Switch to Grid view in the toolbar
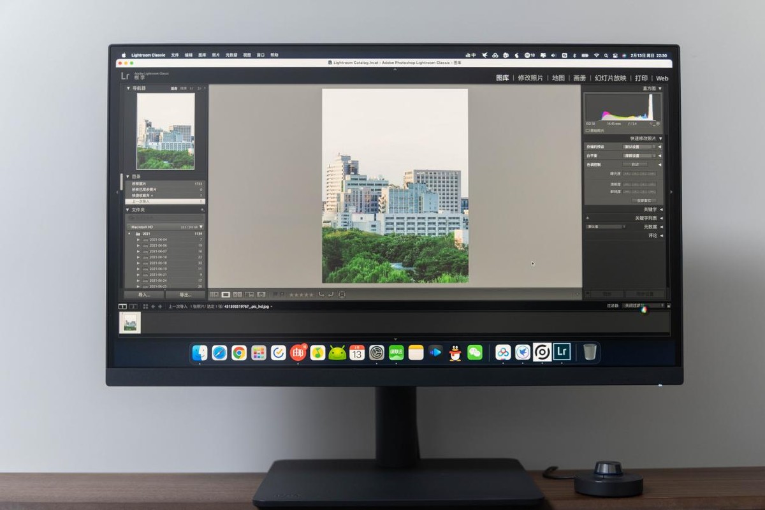This screenshot has height=510, width=765. [x=214, y=295]
